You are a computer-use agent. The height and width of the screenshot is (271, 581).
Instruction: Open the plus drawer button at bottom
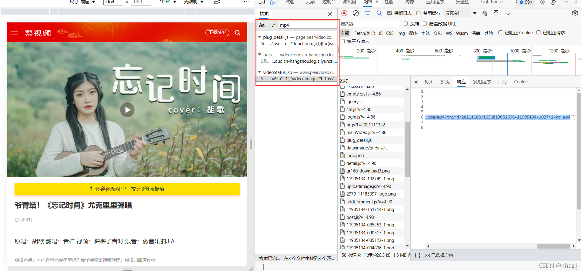(x=263, y=267)
